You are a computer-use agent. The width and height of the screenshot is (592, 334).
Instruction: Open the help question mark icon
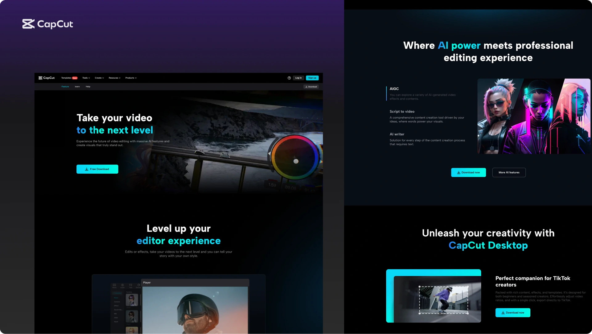coord(289,78)
